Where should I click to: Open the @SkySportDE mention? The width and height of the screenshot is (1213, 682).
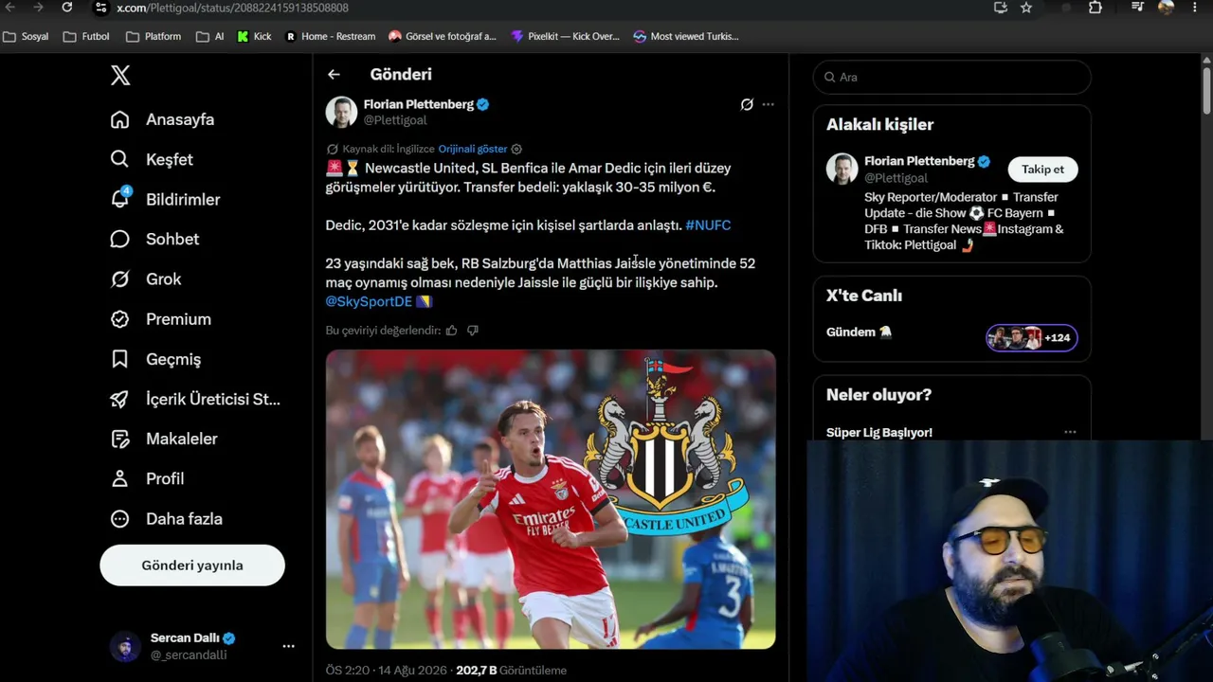point(369,301)
